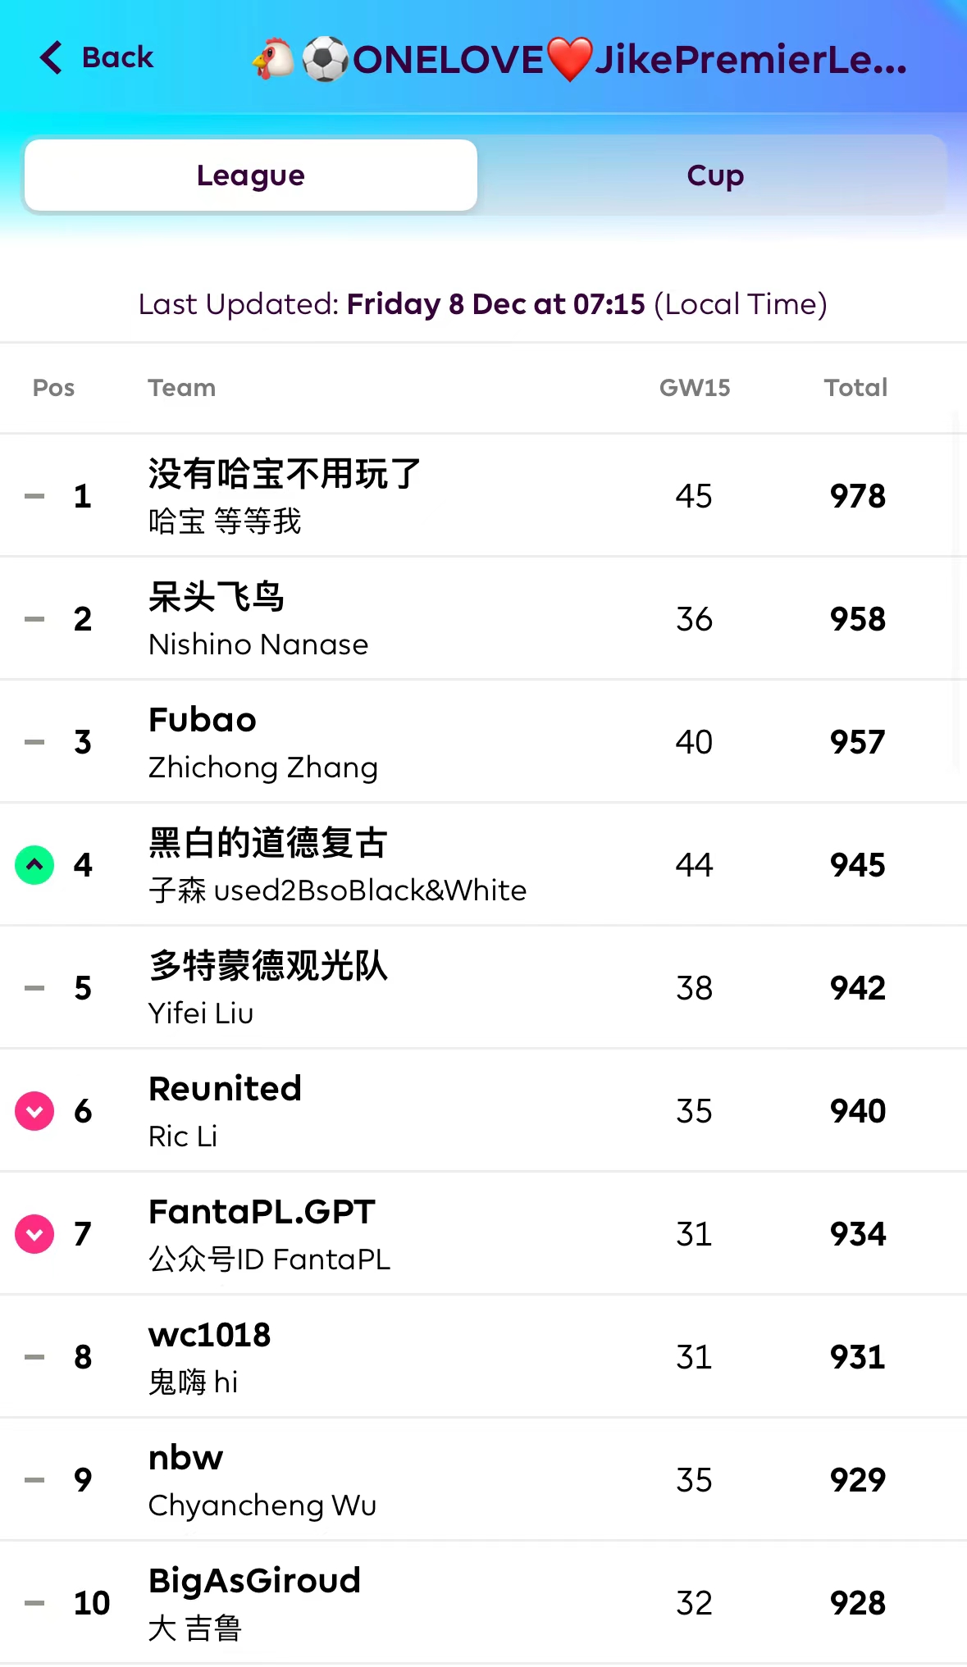Click the GW15 column header
Screen dimensions: 967x1667
pos(695,388)
